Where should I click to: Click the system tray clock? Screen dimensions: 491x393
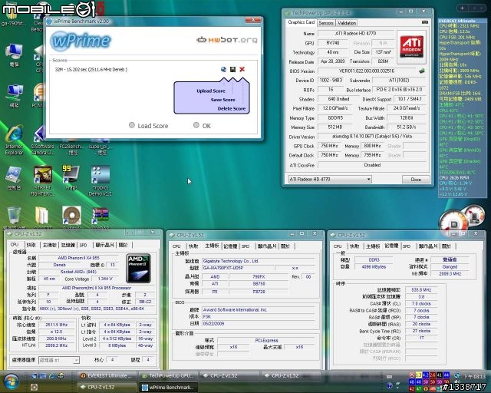pyautogui.click(x=474, y=376)
